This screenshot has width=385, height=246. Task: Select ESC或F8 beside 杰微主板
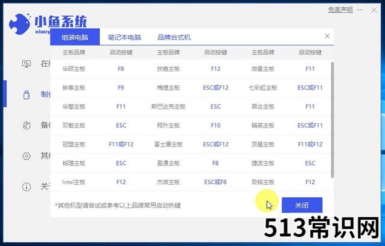click(215, 182)
